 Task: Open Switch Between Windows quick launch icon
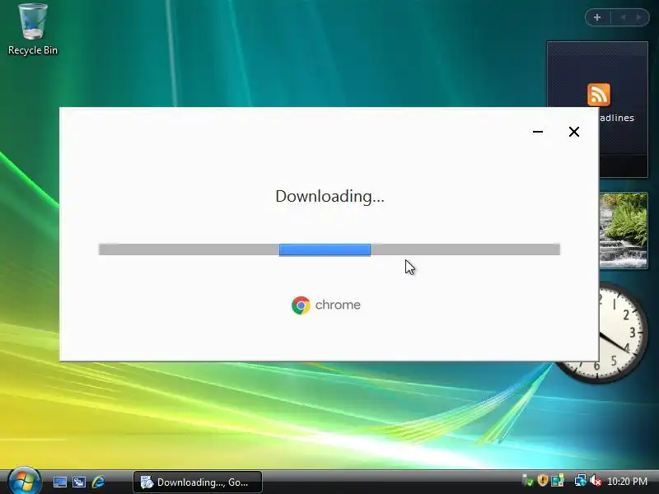coord(79,482)
